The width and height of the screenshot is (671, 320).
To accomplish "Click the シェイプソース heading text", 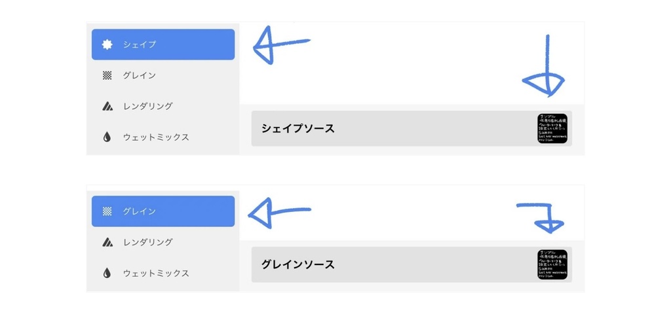I will tap(298, 128).
